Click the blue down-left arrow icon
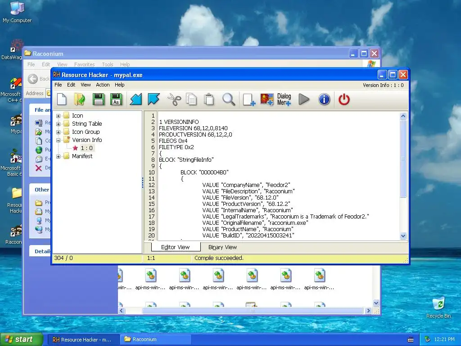461x346 pixels. click(136, 99)
